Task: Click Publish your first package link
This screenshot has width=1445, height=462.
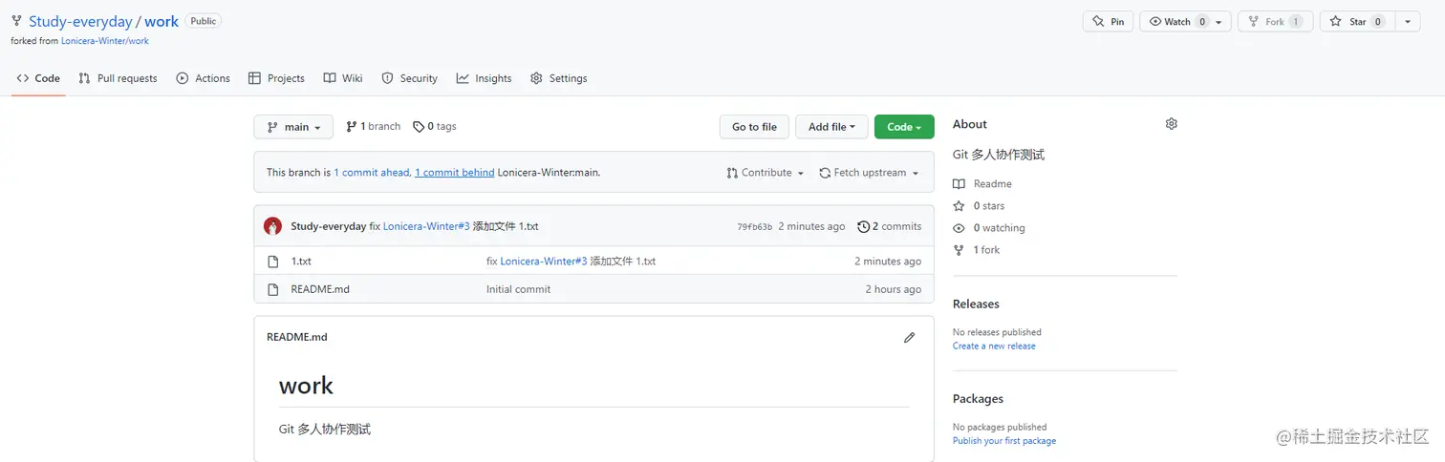Action: (1004, 441)
